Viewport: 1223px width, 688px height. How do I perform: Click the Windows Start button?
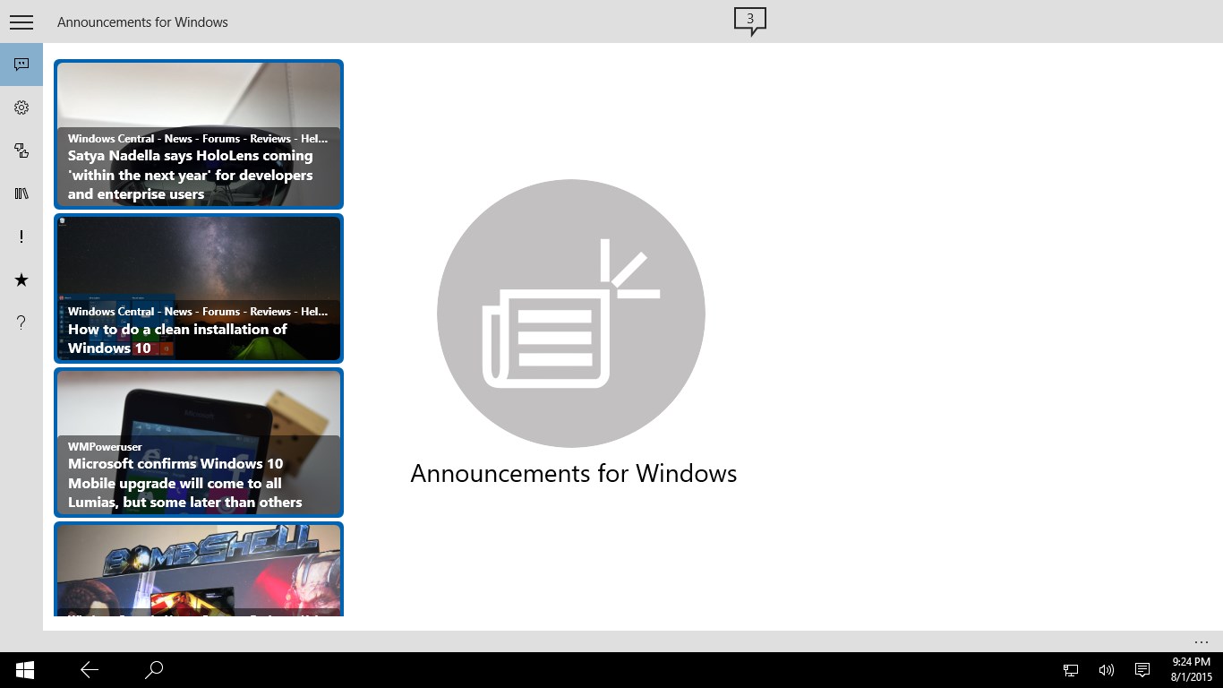click(24, 670)
